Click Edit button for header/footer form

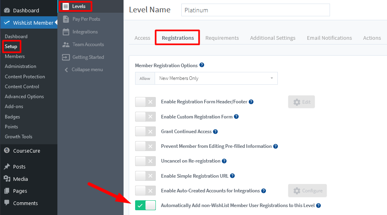[x=301, y=102]
